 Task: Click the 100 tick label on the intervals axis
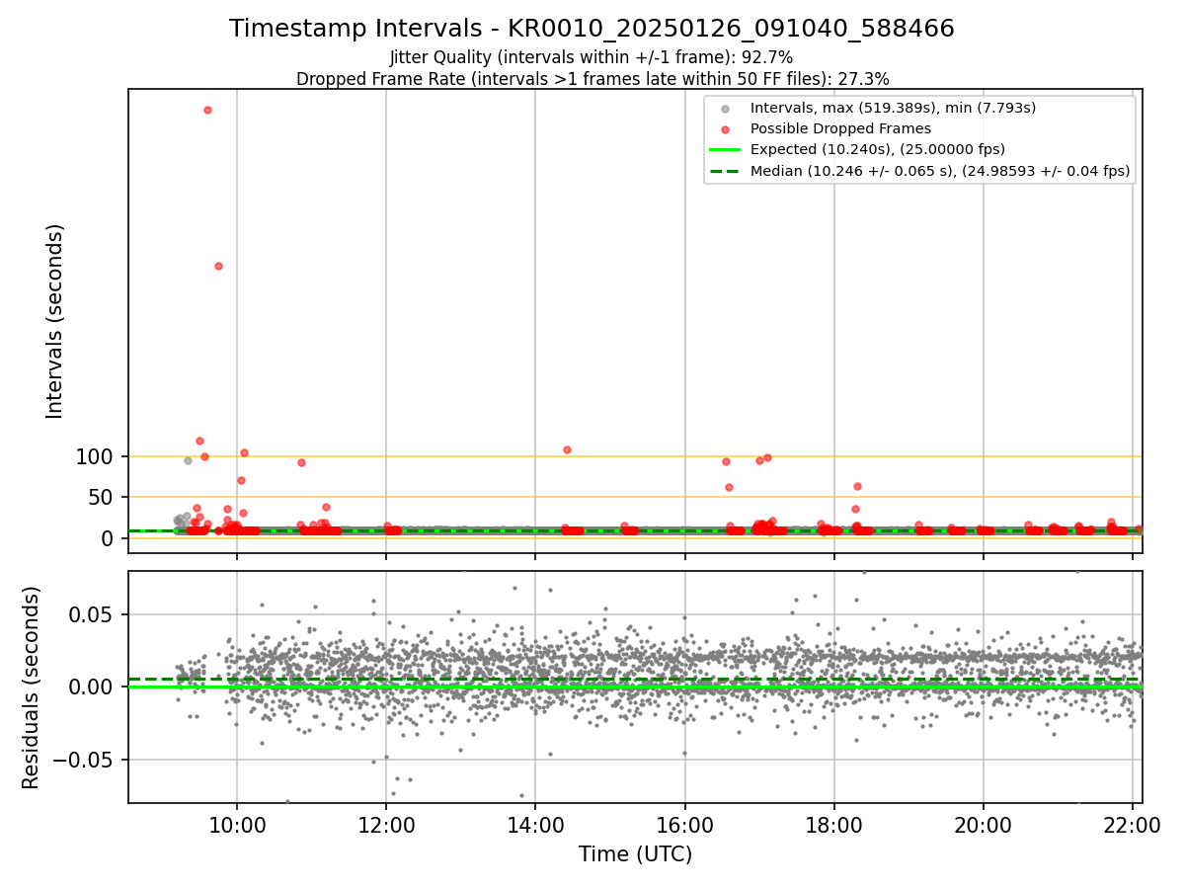95,456
